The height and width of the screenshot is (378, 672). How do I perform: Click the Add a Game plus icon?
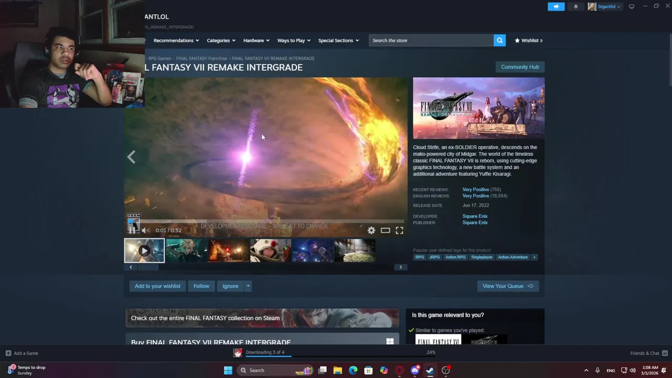pyautogui.click(x=8, y=353)
